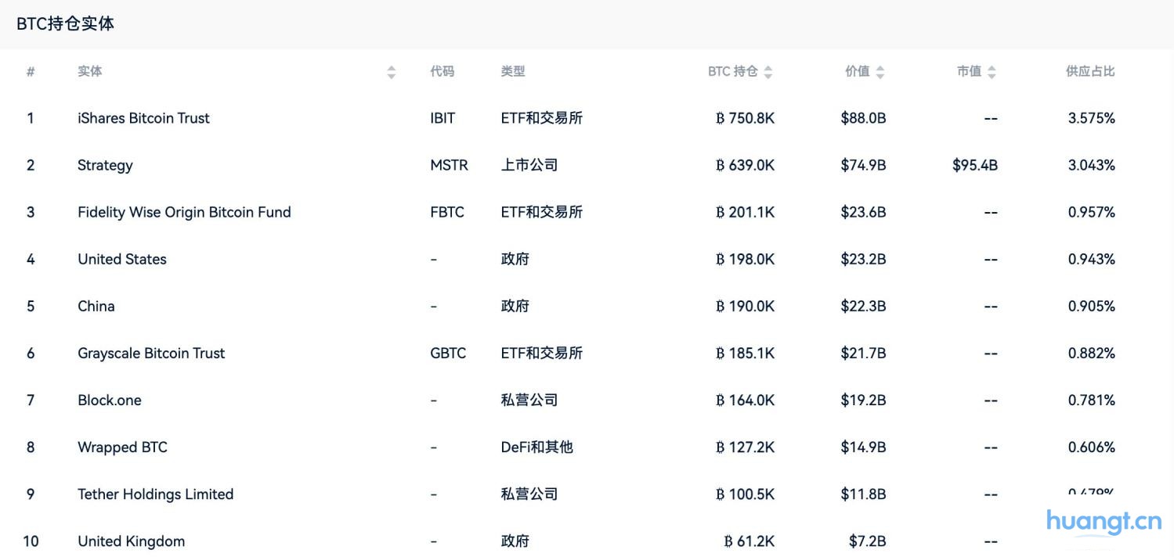The image size is (1174, 557).
Task: Click the sort icon next to 实体 header
Action: click(391, 70)
